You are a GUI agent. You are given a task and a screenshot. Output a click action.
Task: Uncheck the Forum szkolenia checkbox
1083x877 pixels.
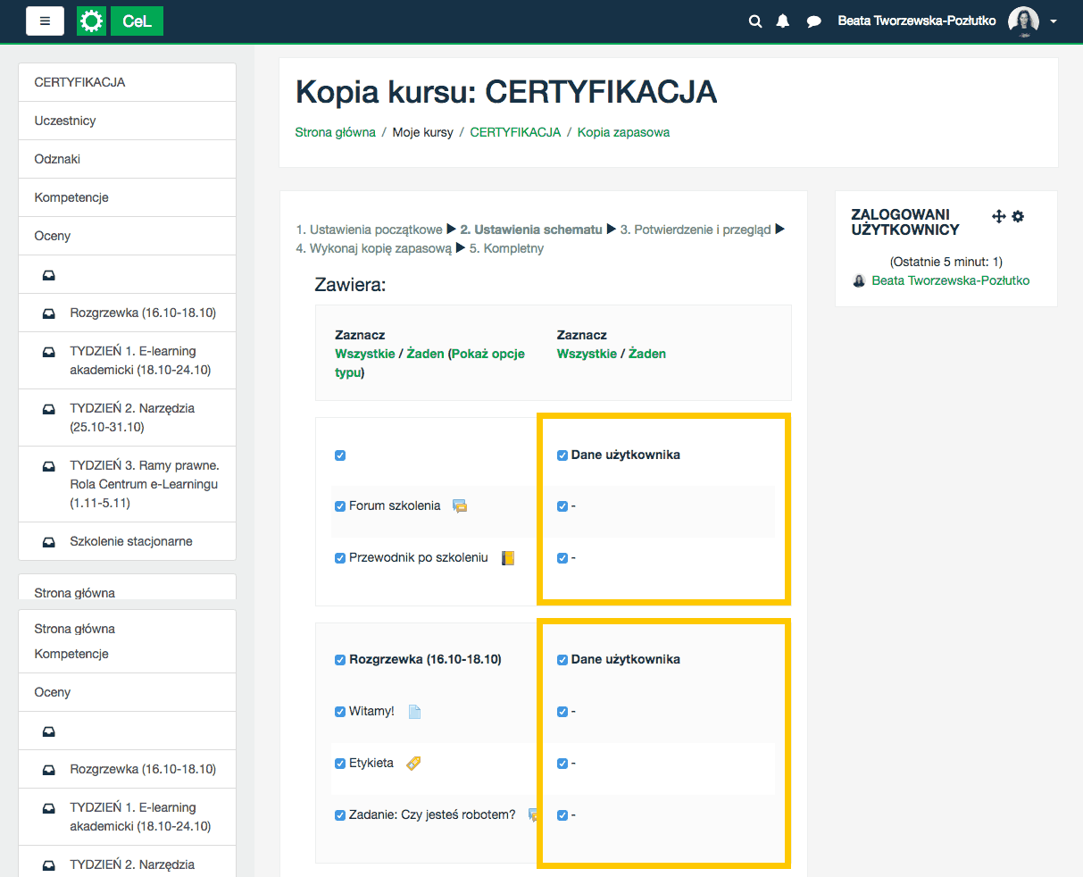340,506
